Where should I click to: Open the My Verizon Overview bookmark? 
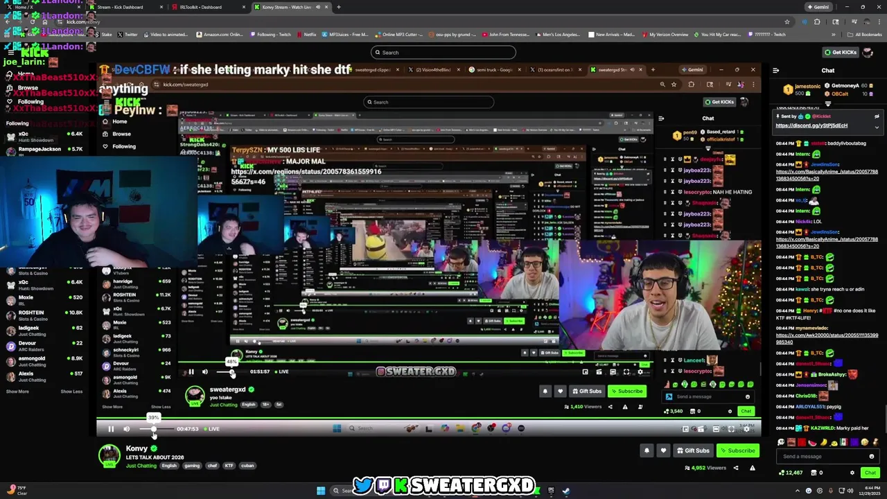coord(665,35)
